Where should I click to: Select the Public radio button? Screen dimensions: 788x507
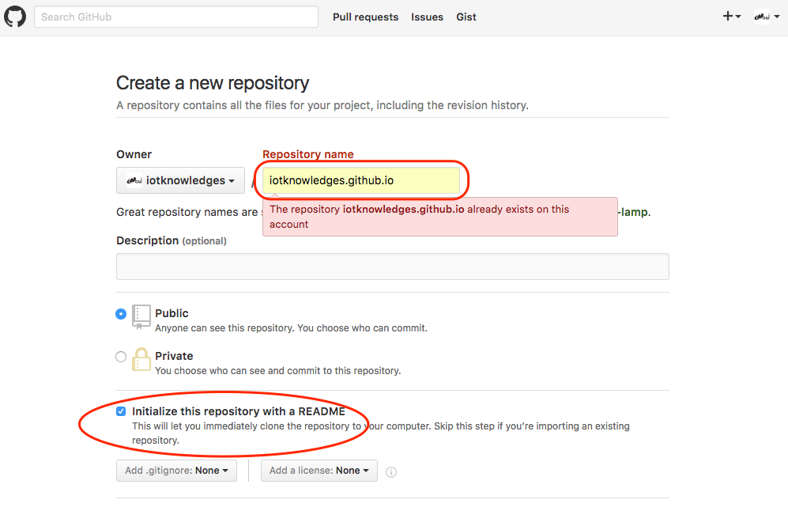click(x=121, y=314)
